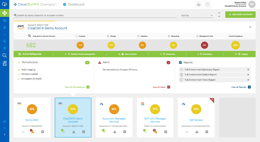
Task: Click the clipboard report icon on Demo AWS card
Action: pyautogui.click(x=43, y=132)
